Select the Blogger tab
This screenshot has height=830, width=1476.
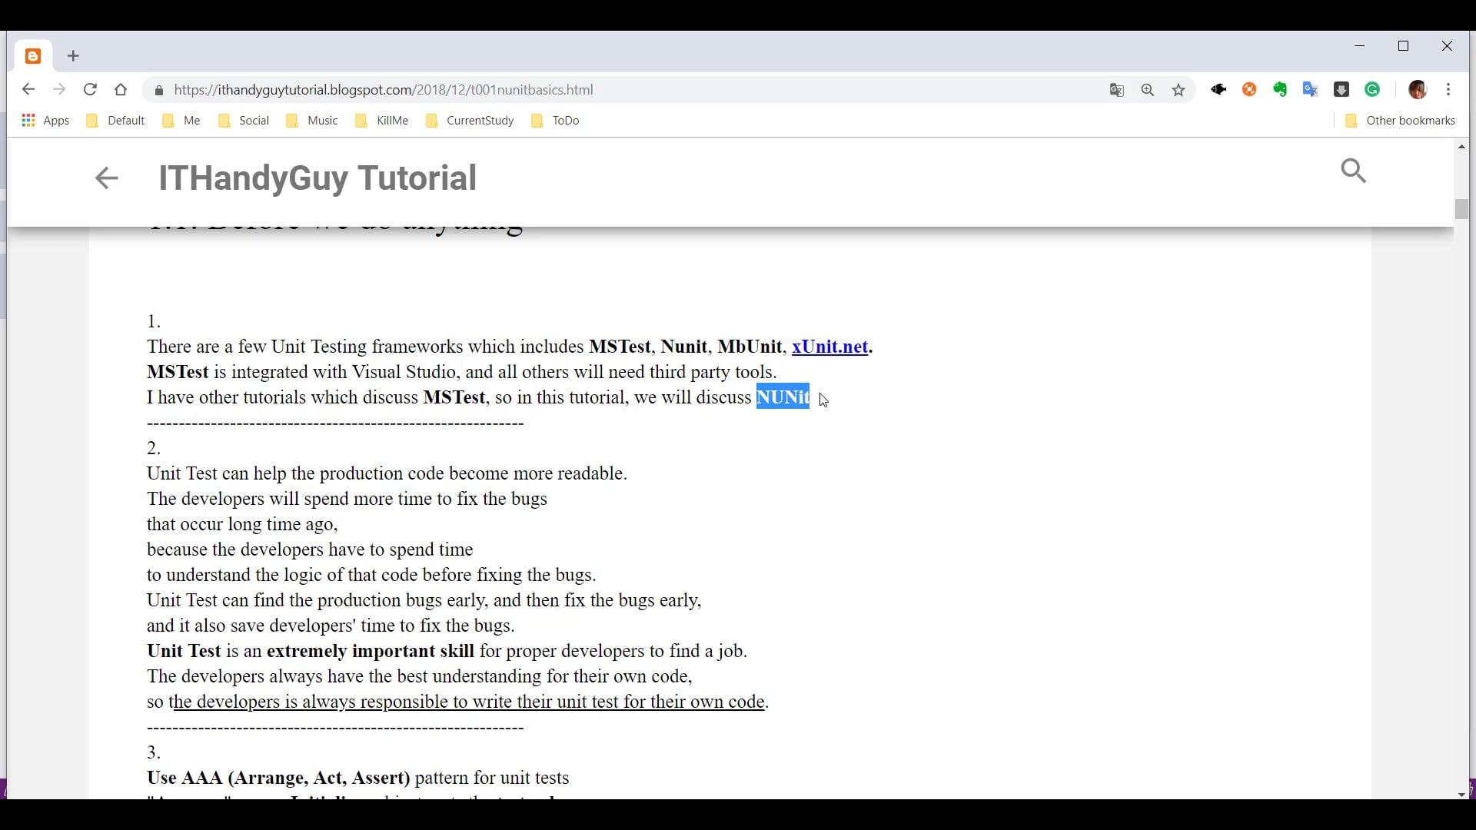pos(33,56)
